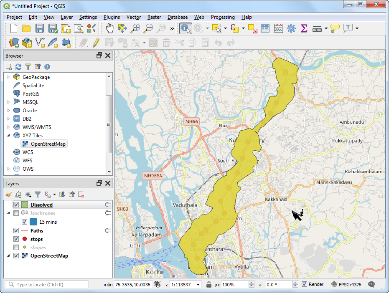Open the Vector menu
Screen dimensions: 389x293
pos(134,17)
